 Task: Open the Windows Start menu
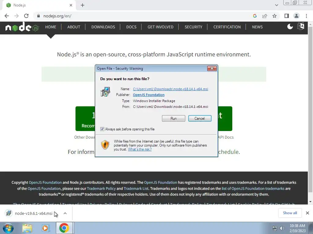click(x=8, y=228)
